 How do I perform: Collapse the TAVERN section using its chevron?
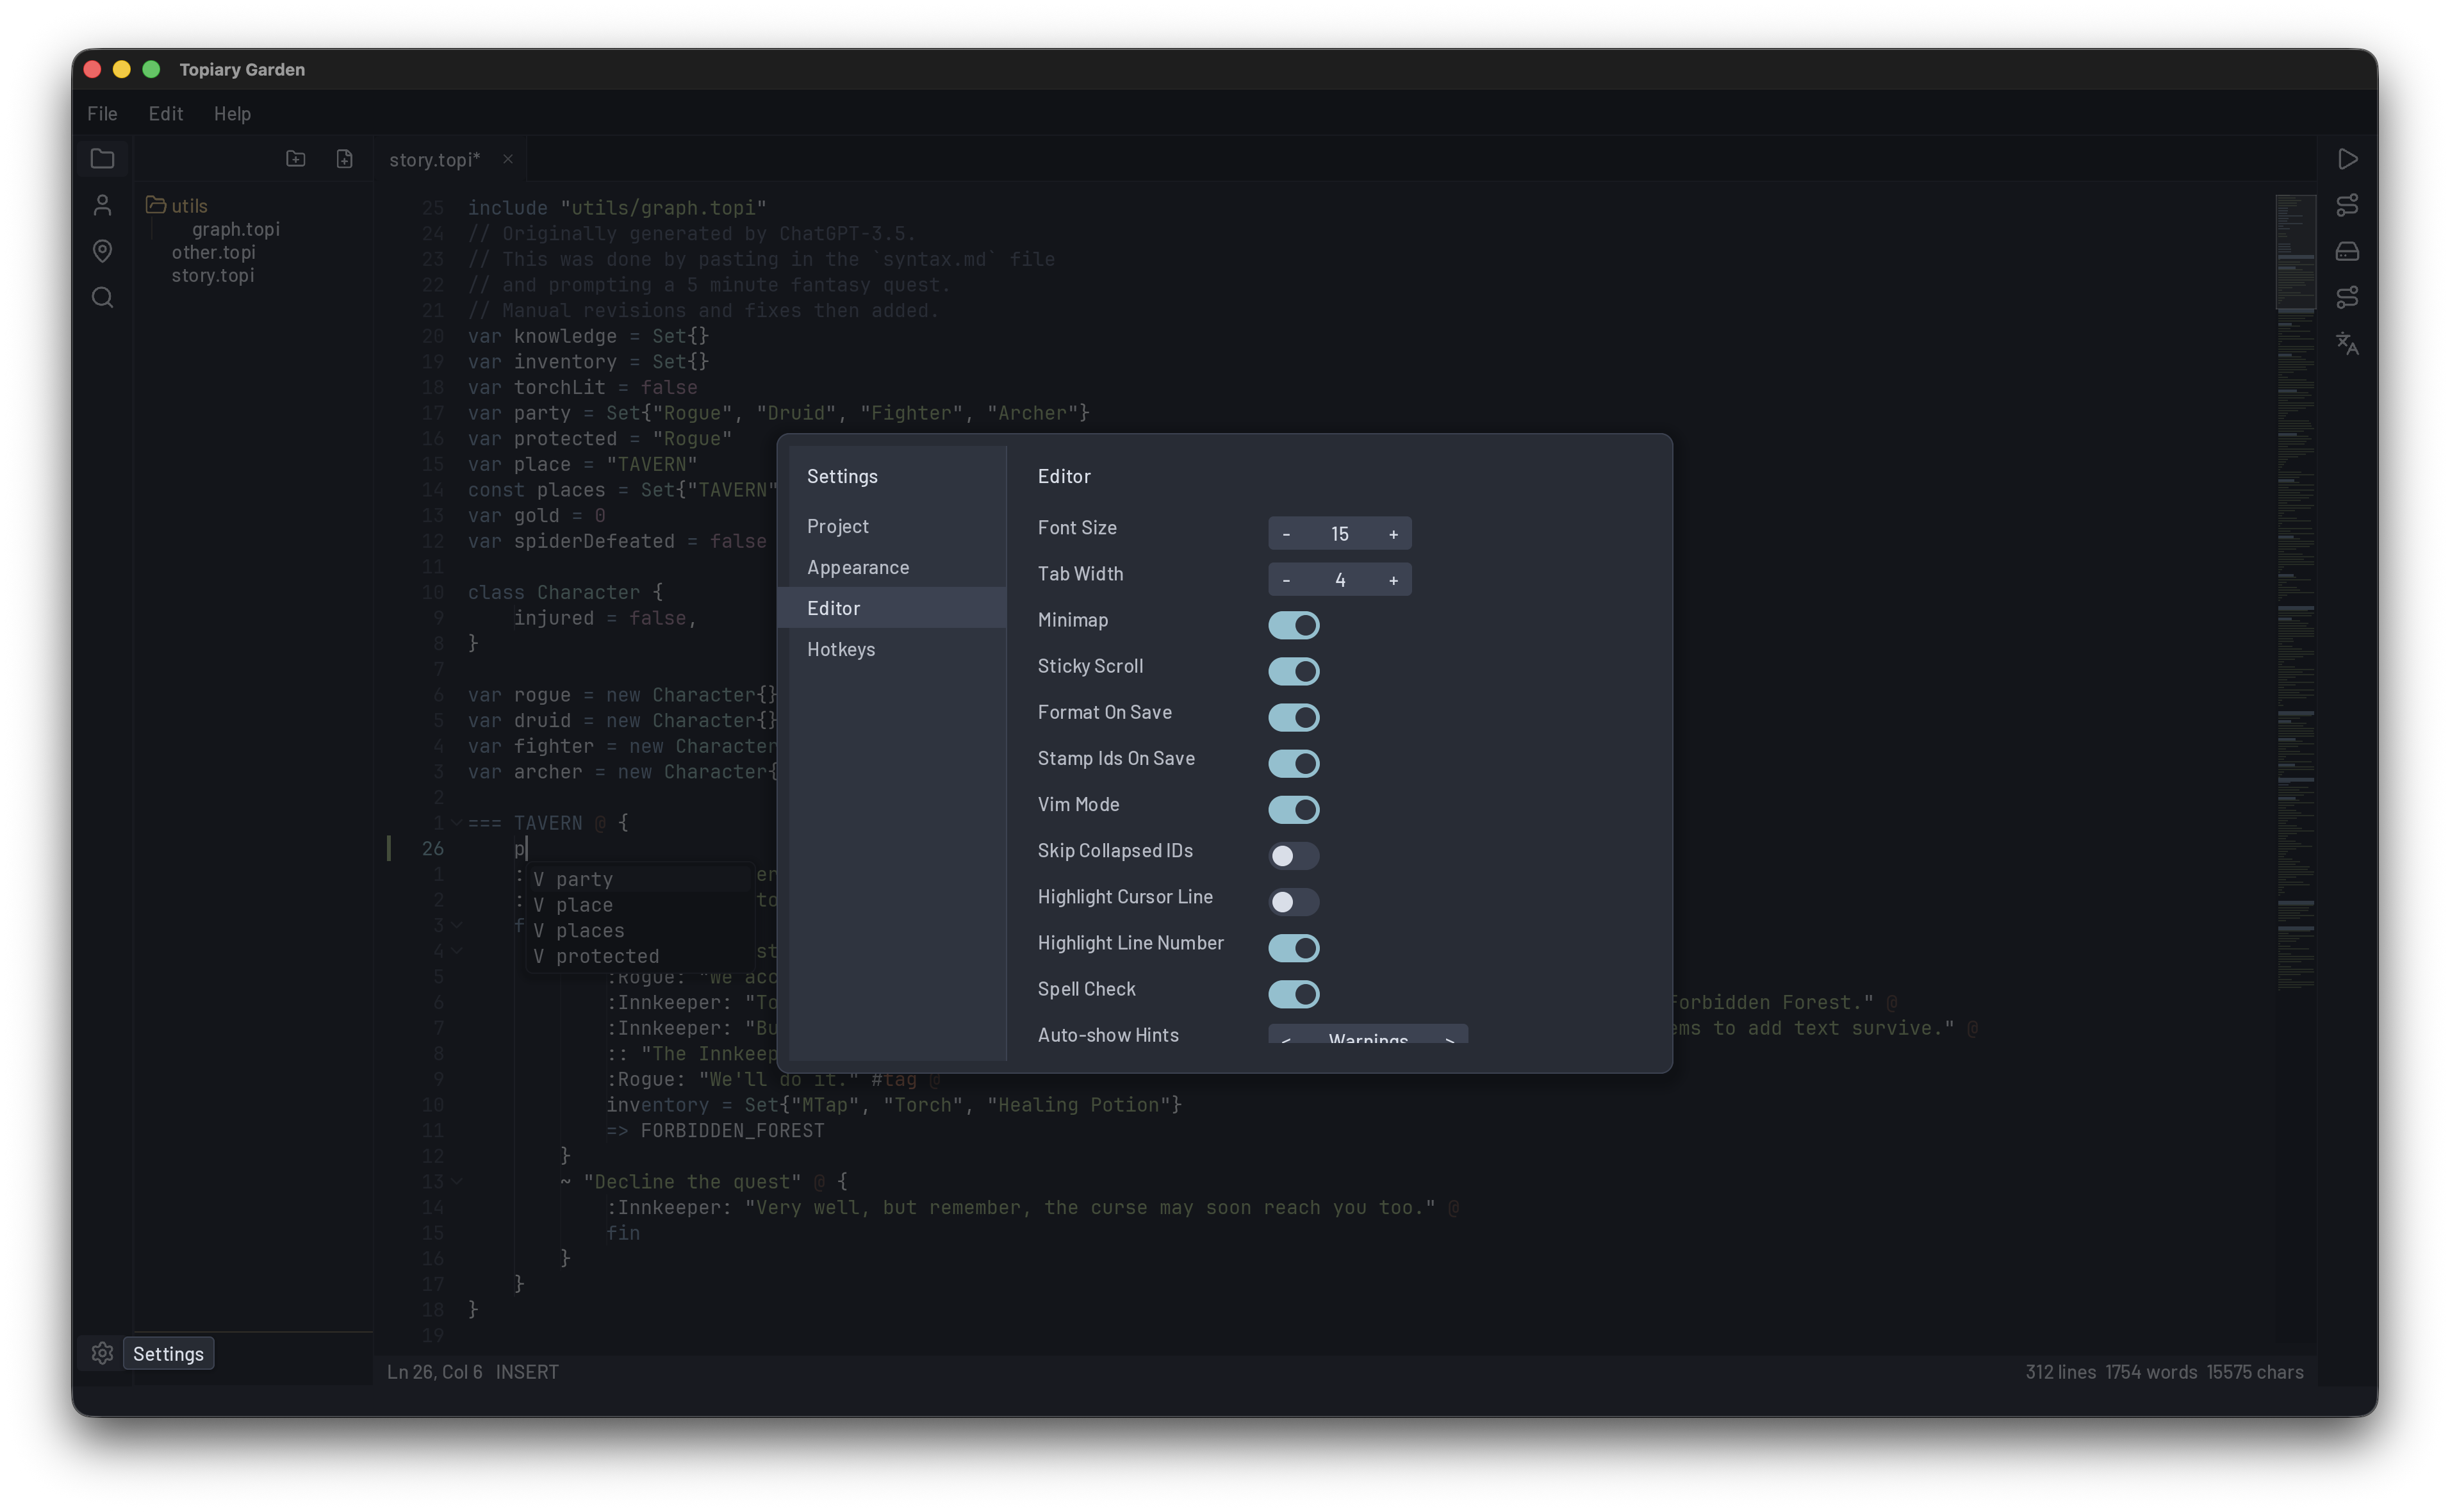[x=458, y=822]
